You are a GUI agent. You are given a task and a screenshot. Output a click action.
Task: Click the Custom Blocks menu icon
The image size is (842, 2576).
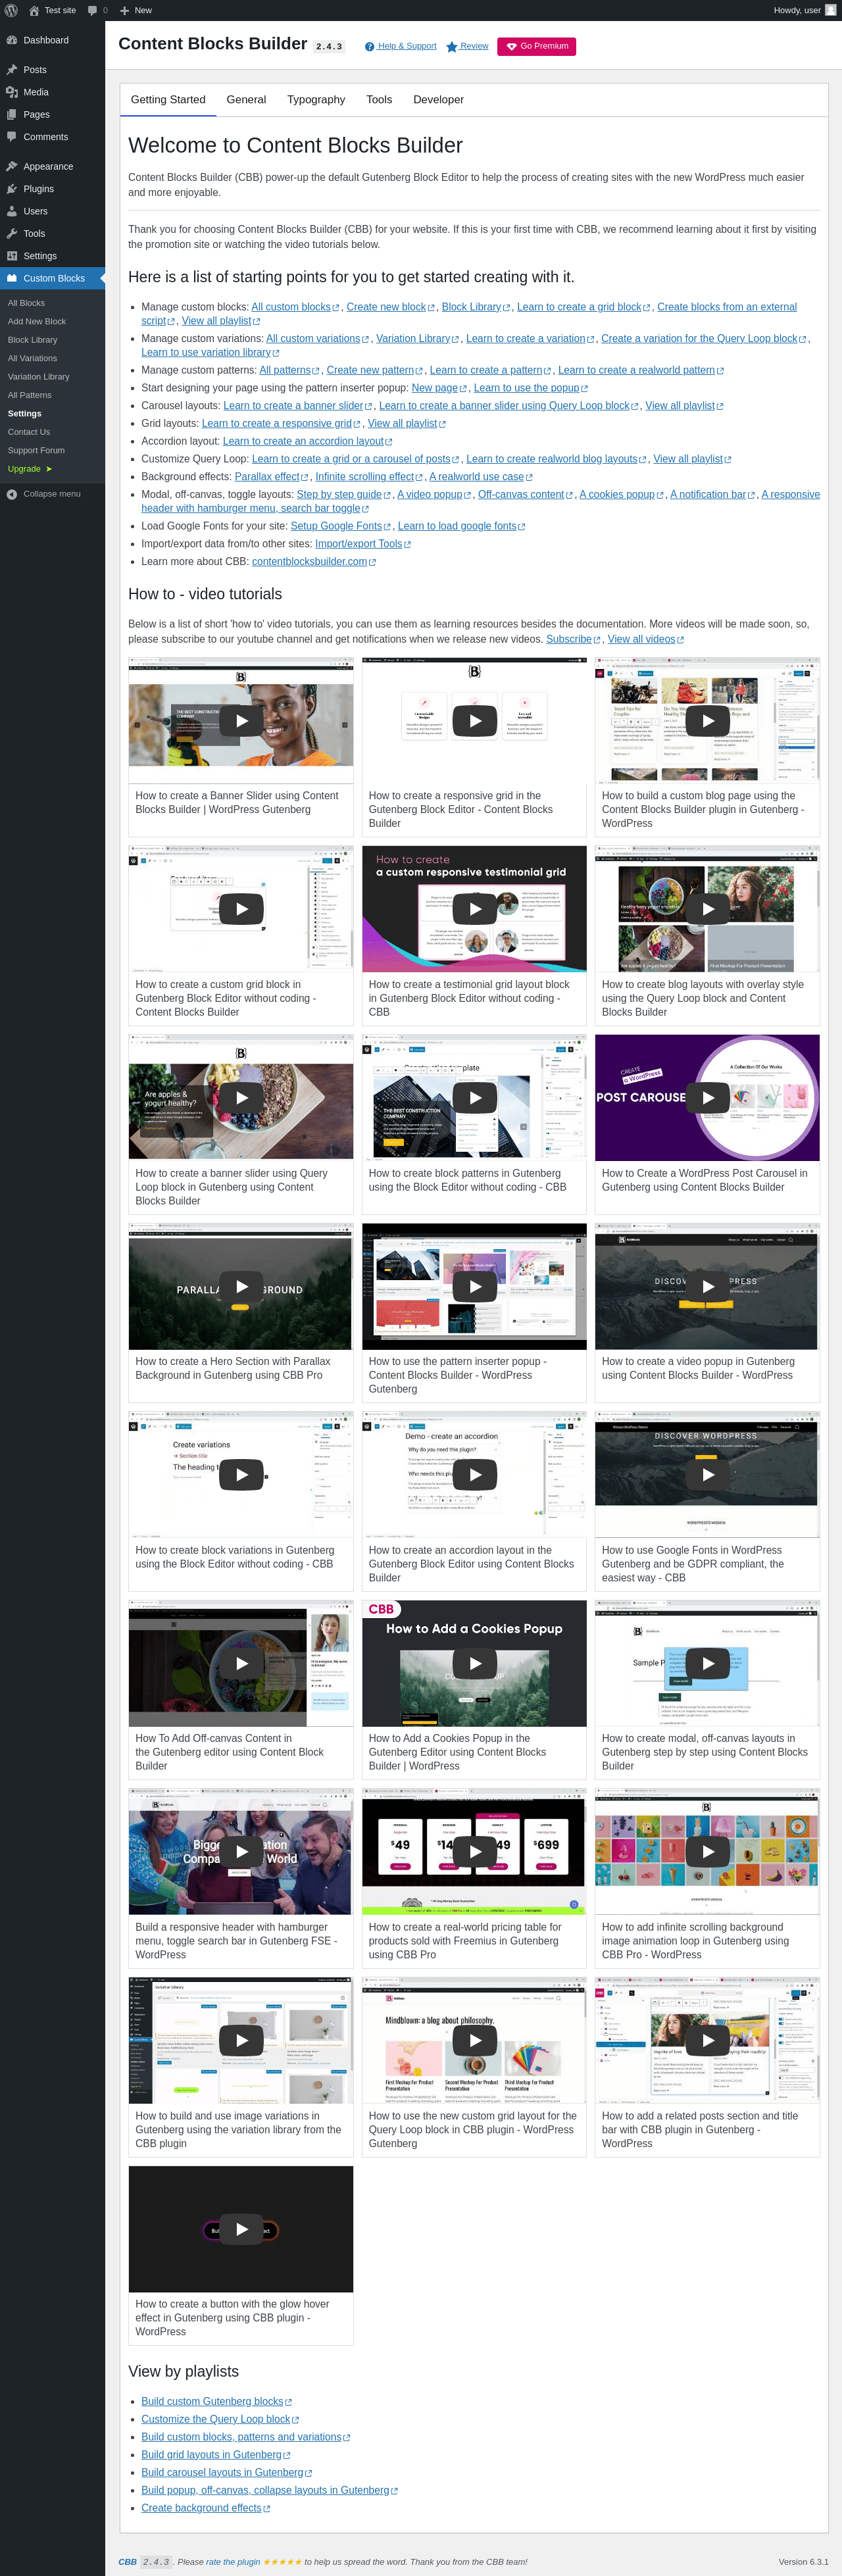12,278
